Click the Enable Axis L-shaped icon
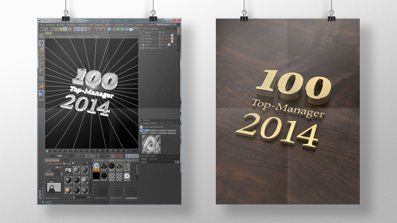The image size is (397, 223). (x=41, y=79)
